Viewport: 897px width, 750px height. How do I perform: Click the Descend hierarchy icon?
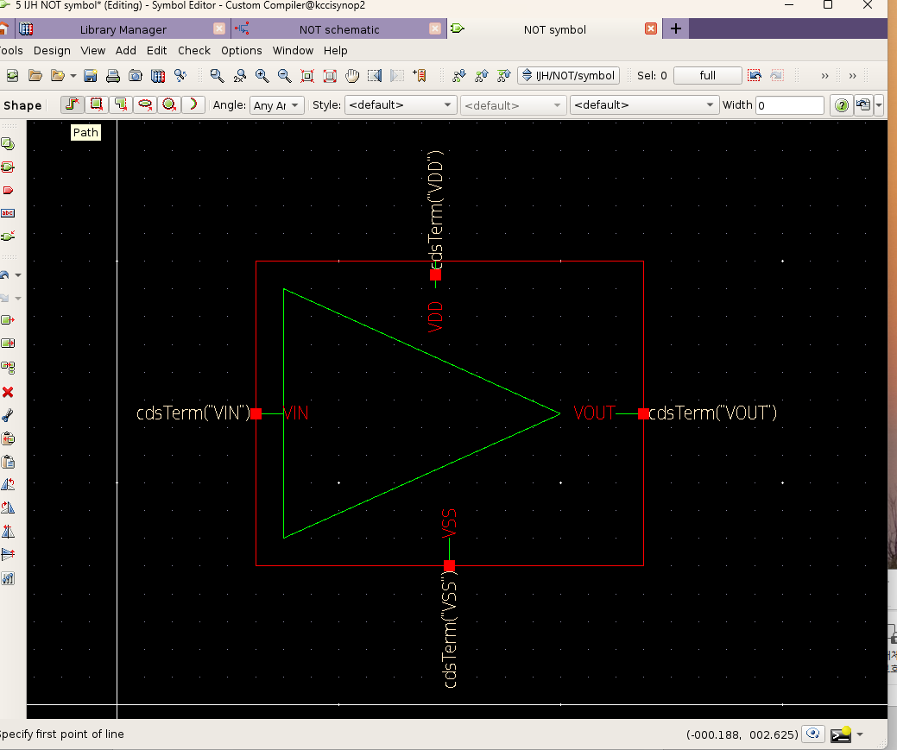point(458,75)
